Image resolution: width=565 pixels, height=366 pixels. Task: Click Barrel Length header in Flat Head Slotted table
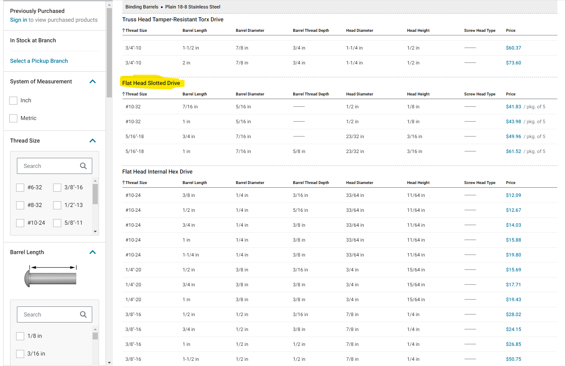[x=195, y=94]
